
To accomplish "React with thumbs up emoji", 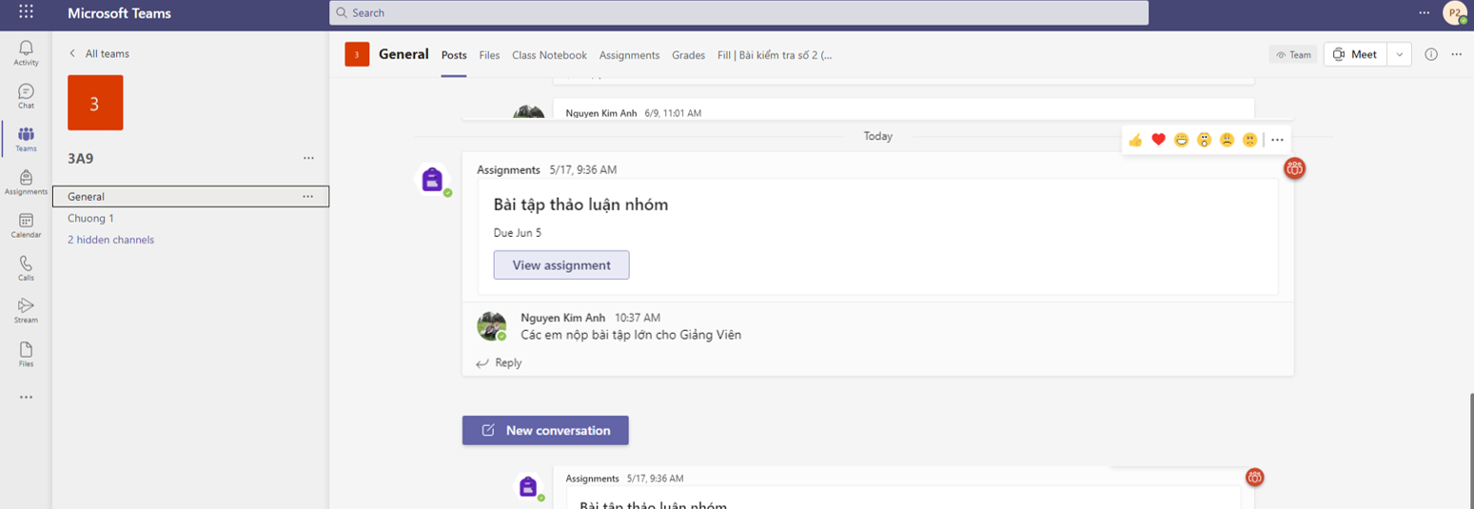I will pyautogui.click(x=1135, y=140).
